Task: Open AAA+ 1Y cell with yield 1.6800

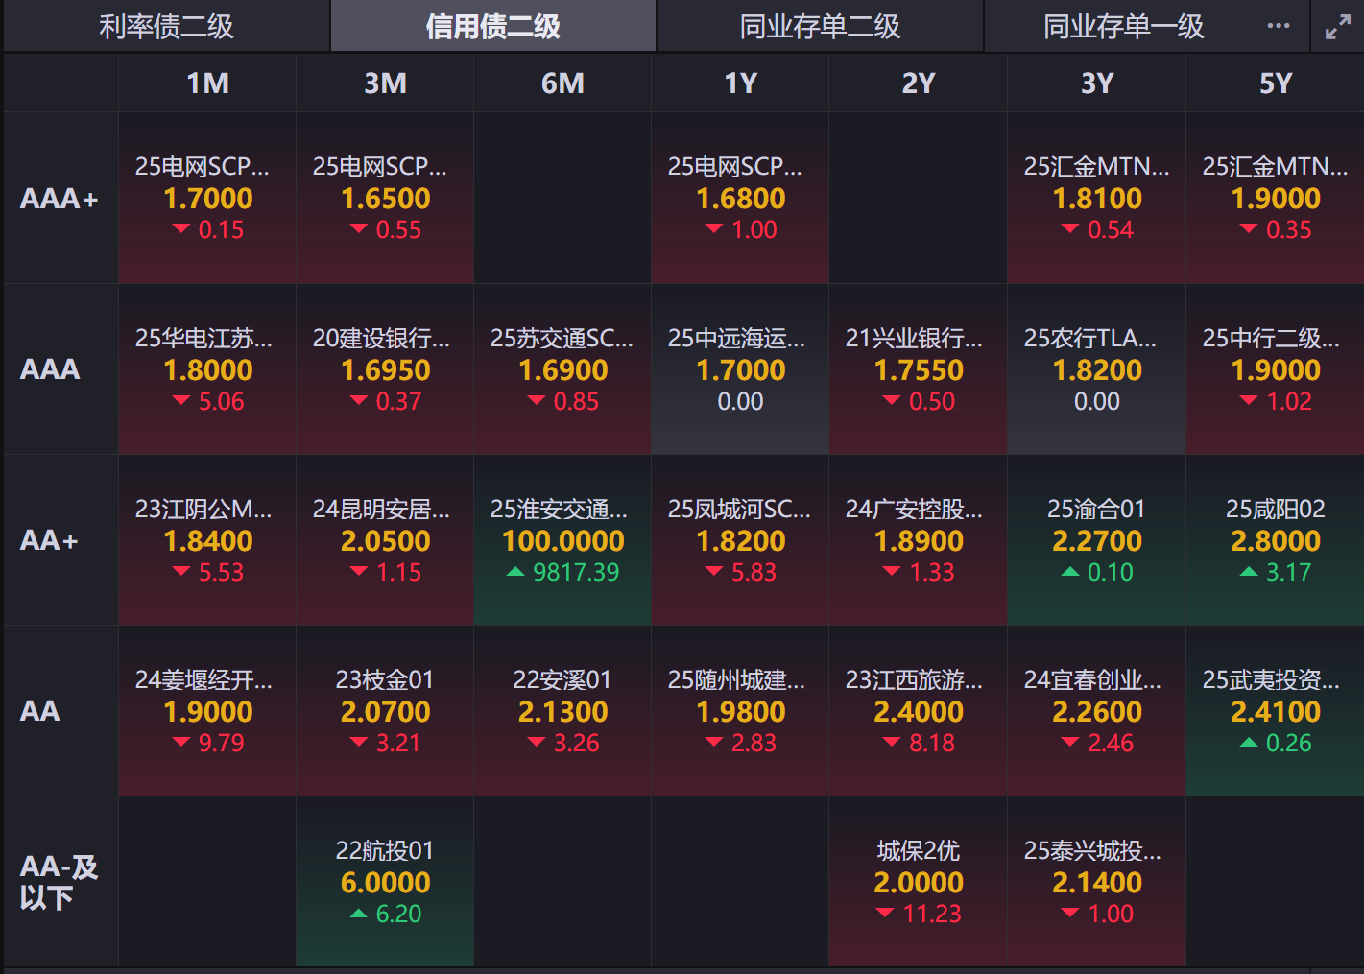Action: [x=740, y=199]
